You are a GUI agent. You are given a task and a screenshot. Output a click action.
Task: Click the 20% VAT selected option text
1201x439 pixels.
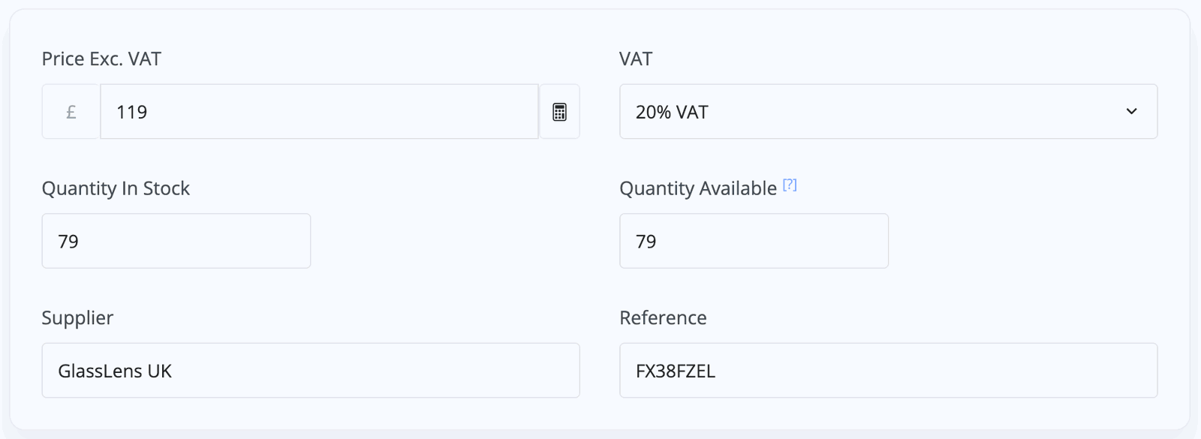coord(672,112)
